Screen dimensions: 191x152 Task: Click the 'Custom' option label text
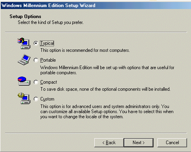pyautogui.click(x=47, y=99)
